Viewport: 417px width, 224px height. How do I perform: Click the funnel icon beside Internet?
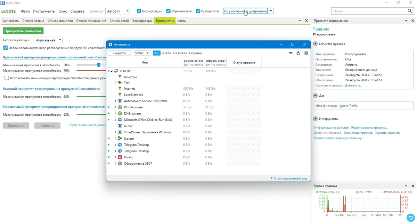(x=120, y=89)
